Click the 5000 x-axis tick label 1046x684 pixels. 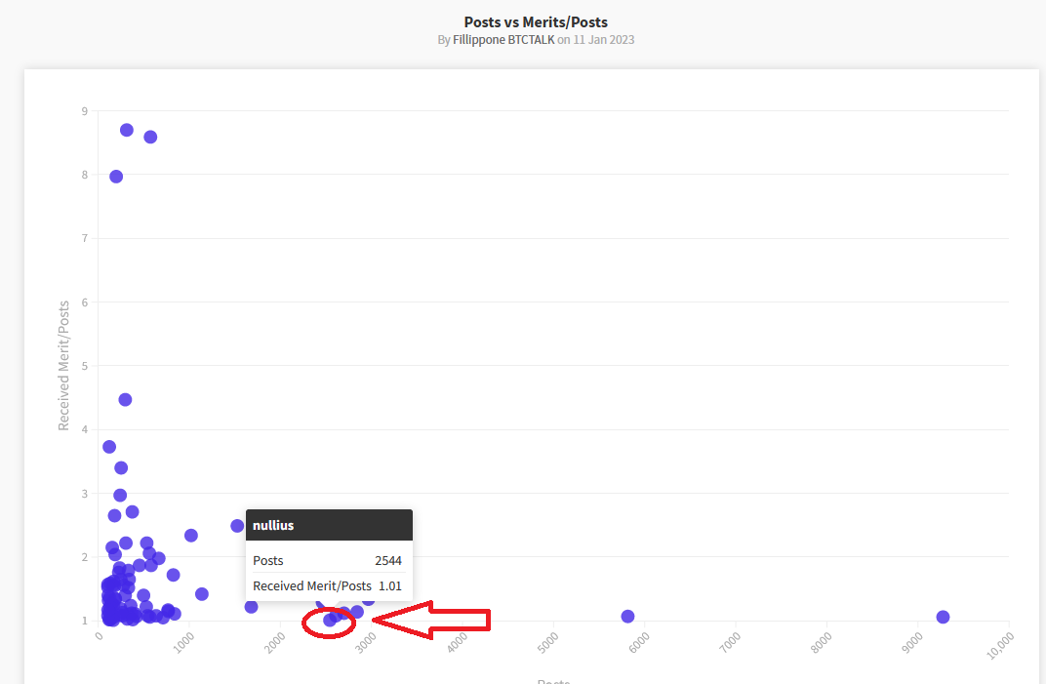[549, 644]
